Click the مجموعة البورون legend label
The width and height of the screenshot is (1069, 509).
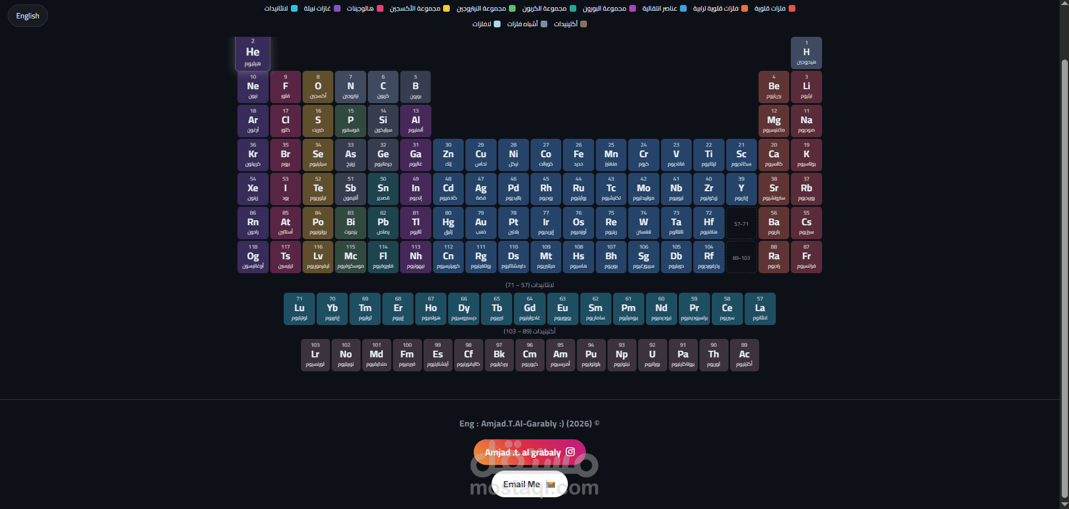(604, 8)
